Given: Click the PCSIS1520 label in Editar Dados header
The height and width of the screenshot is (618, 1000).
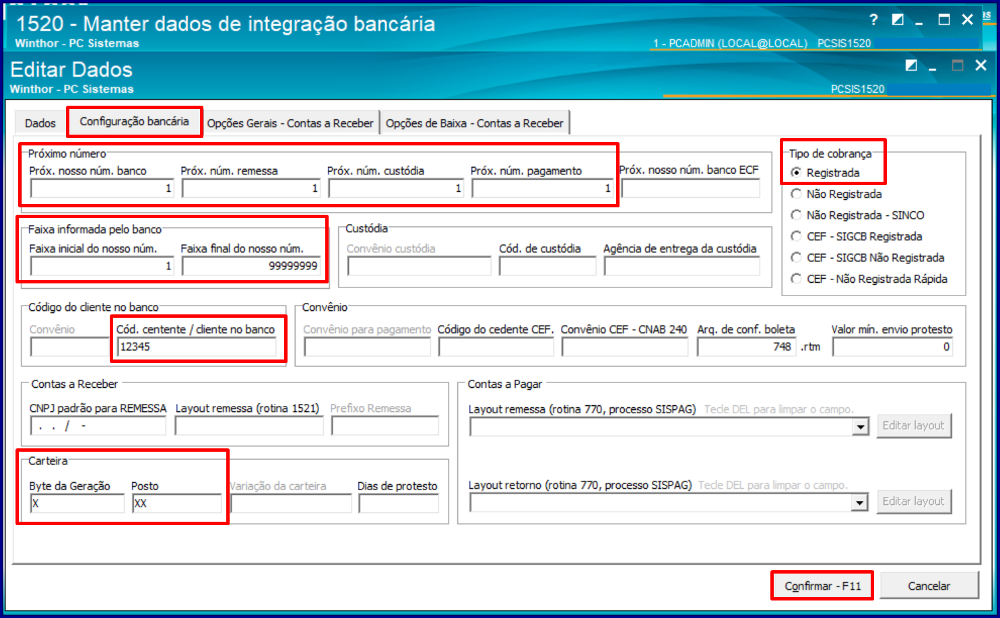Looking at the screenshot, I should (857, 89).
